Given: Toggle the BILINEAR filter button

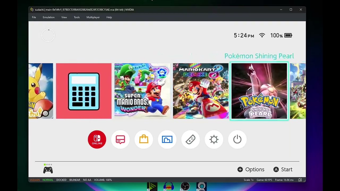Looking at the screenshot, I should coord(75,180).
